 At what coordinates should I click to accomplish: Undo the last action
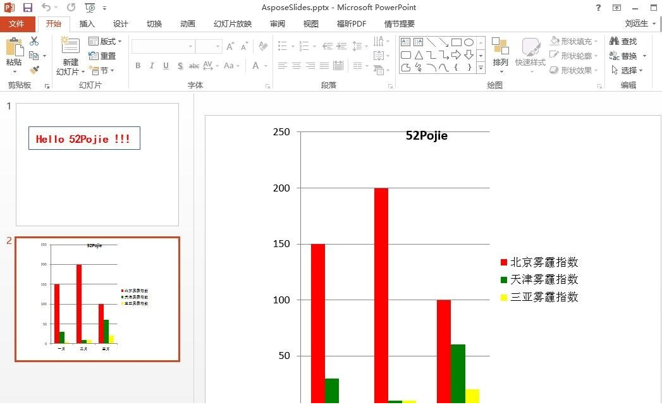coord(46,8)
